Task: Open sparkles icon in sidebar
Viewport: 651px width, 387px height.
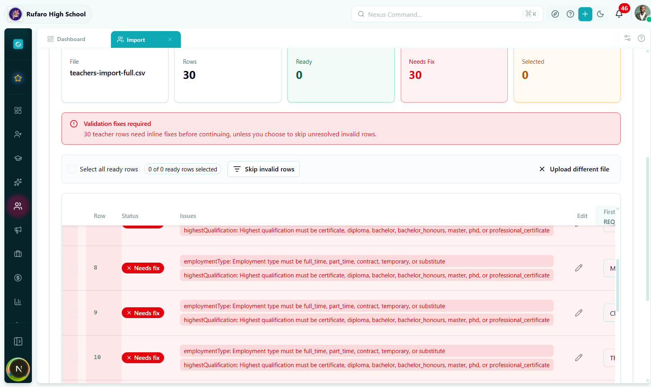Action: click(x=18, y=182)
